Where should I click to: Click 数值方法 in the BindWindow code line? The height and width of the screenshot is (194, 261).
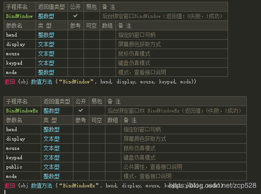coord(41,82)
